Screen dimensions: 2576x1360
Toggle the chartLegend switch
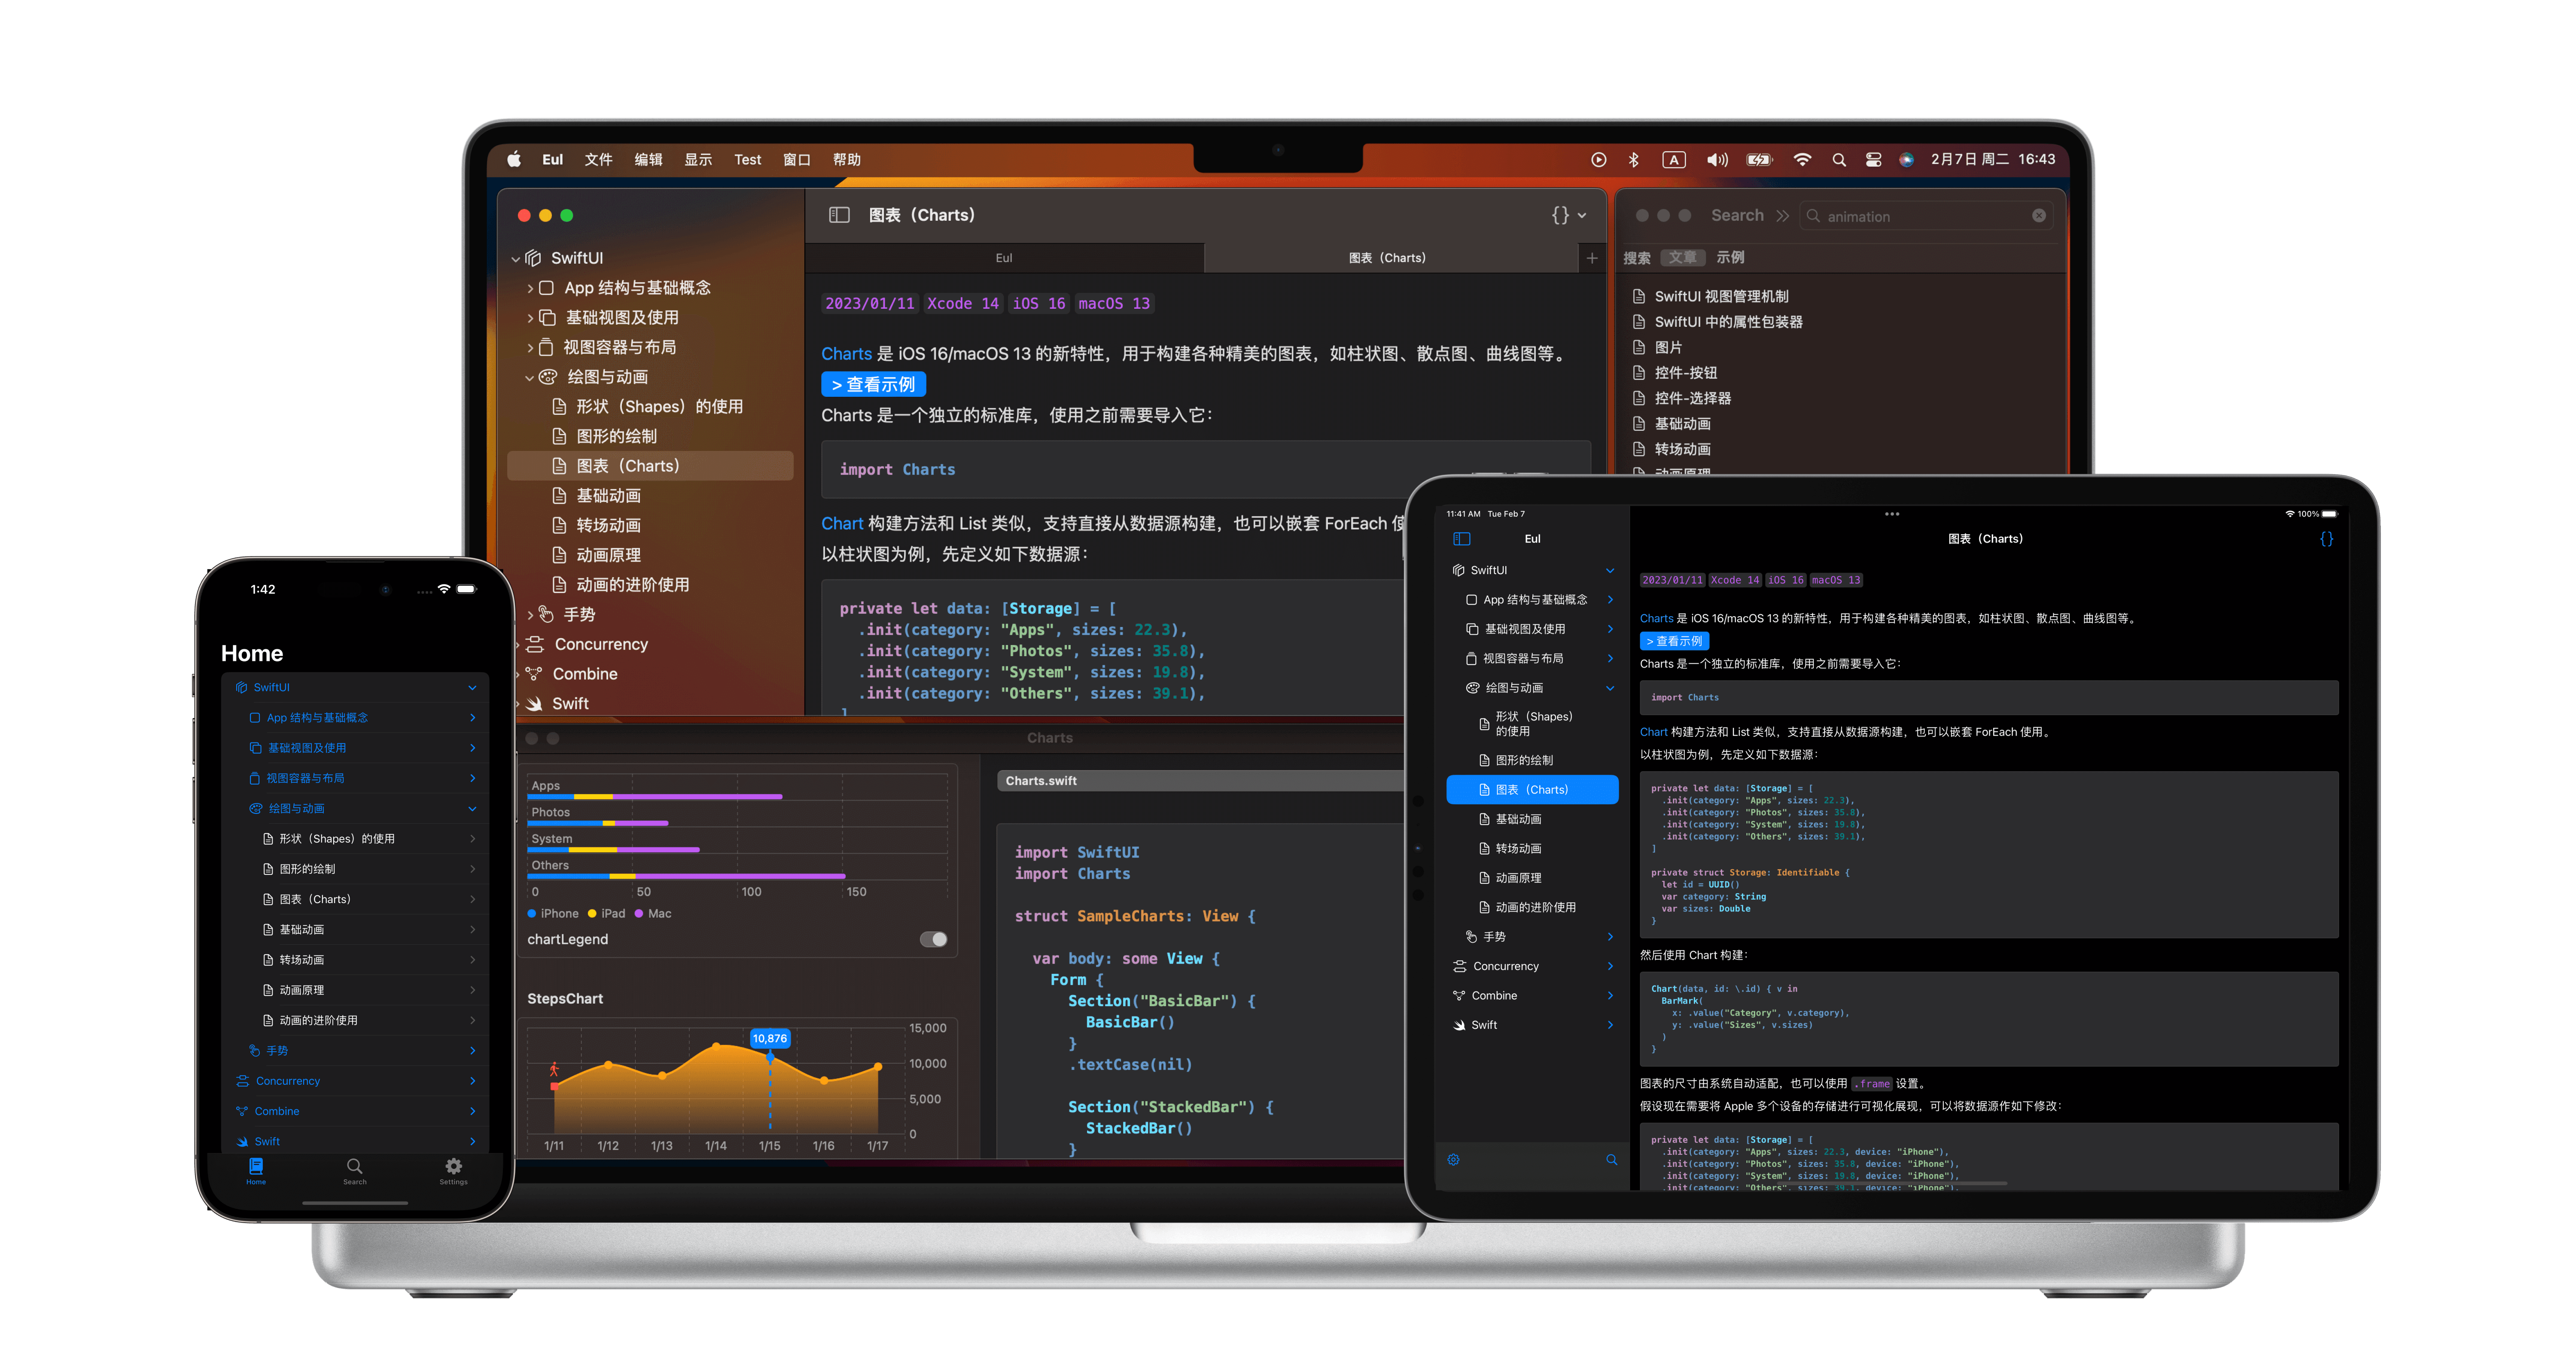932,939
